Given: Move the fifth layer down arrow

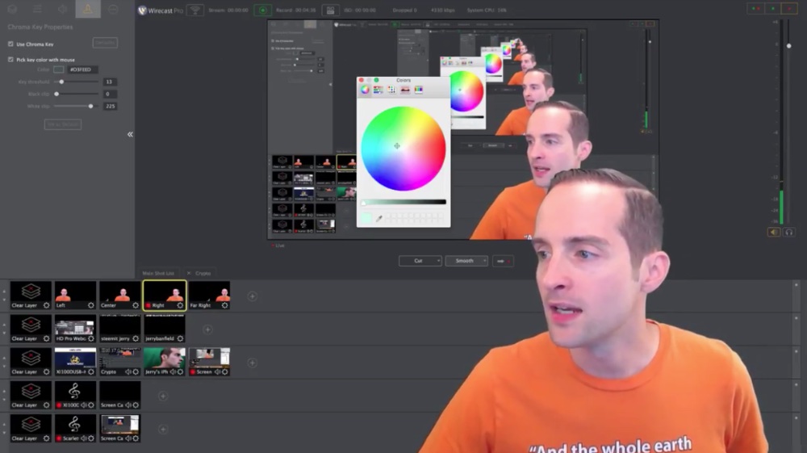Looking at the screenshot, I should coord(4,433).
